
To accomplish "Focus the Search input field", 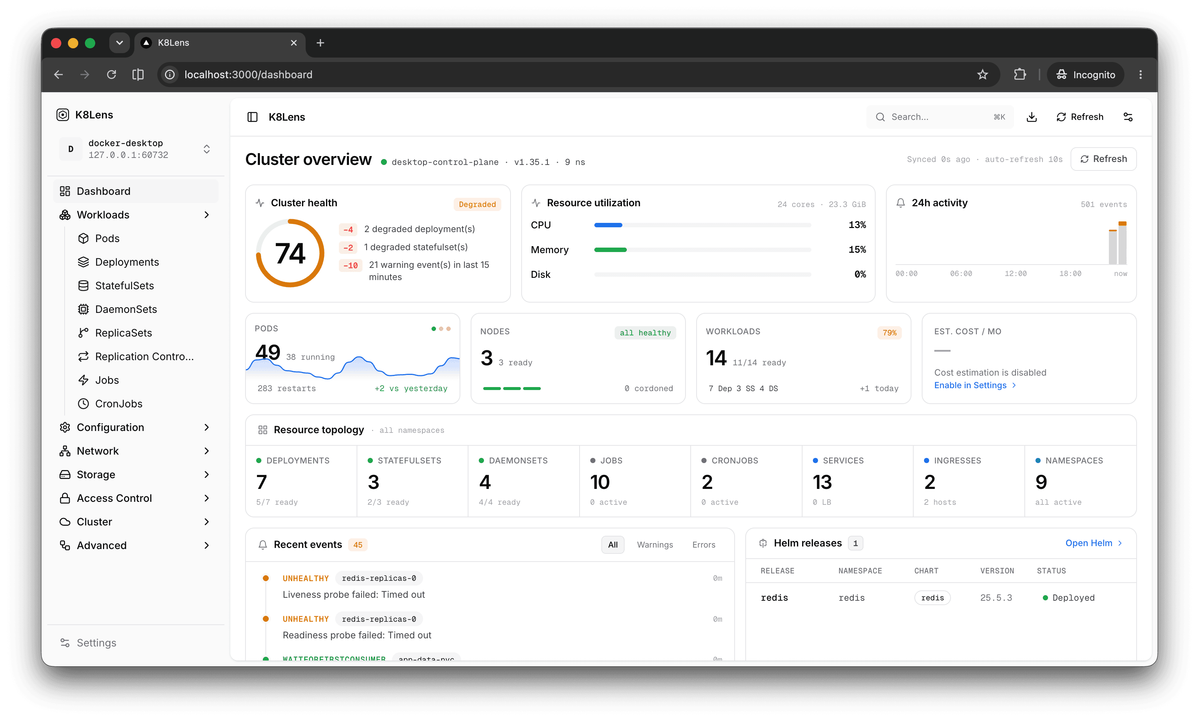I will pyautogui.click(x=939, y=117).
